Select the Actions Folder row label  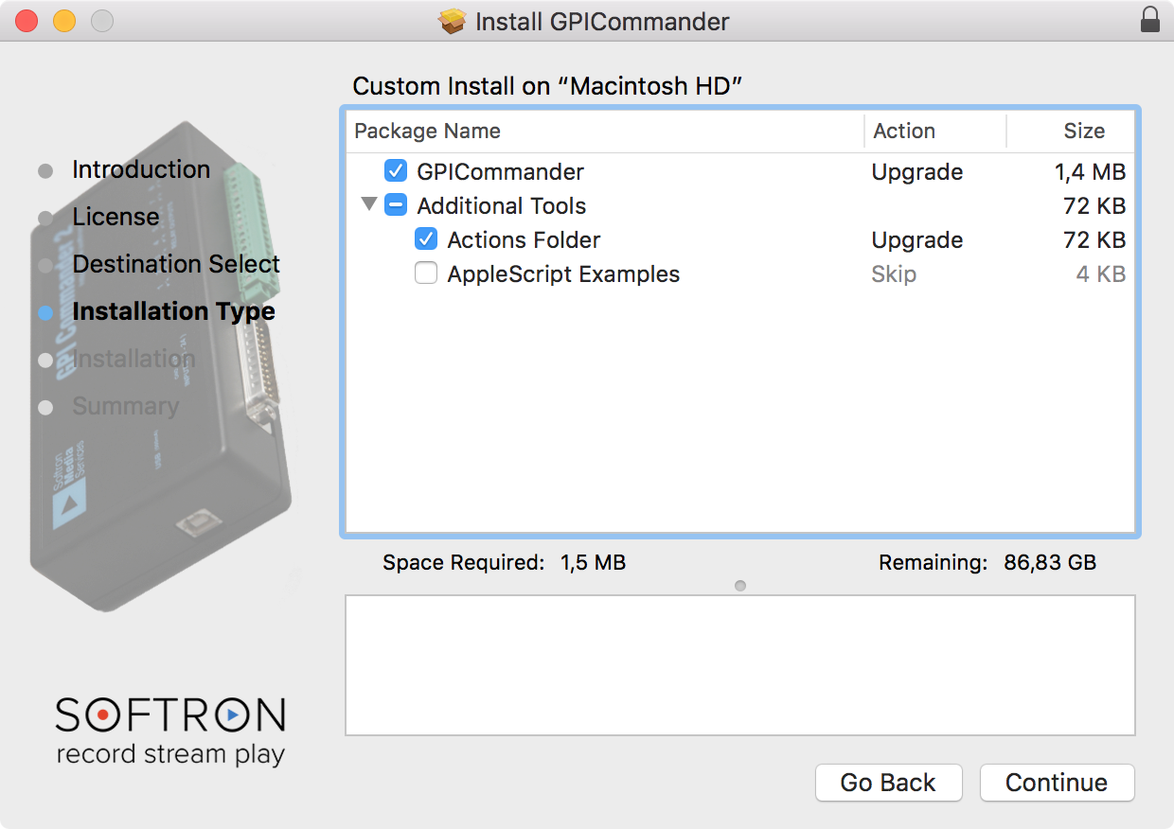524,240
